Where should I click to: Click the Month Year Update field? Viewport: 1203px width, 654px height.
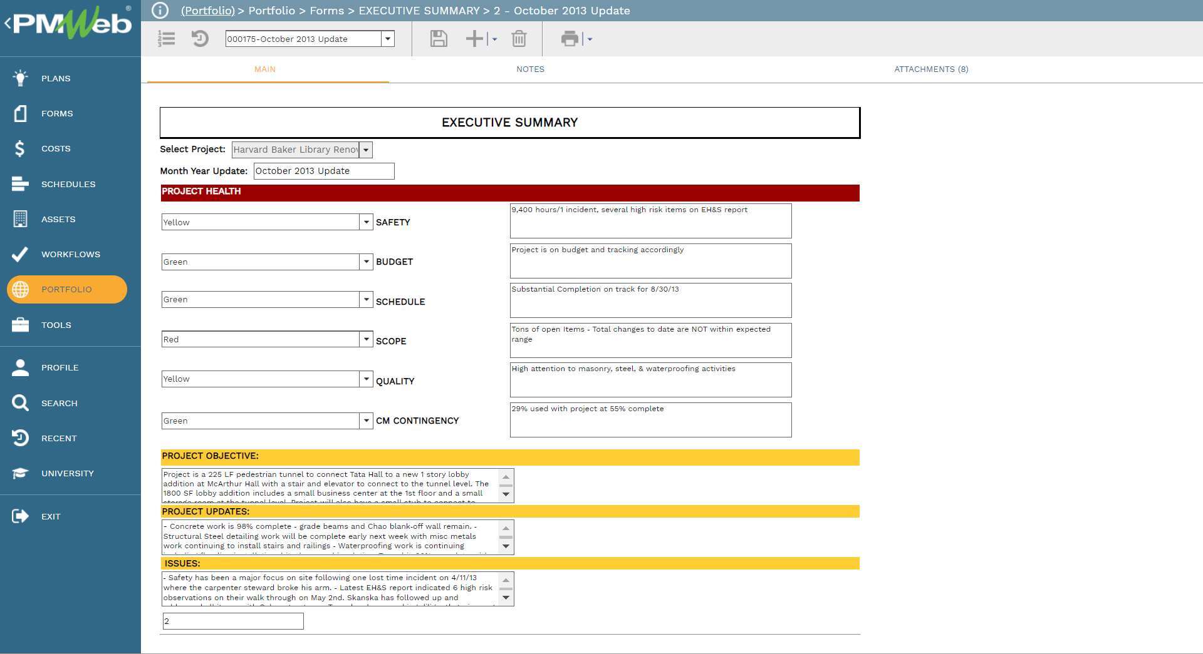tap(323, 171)
